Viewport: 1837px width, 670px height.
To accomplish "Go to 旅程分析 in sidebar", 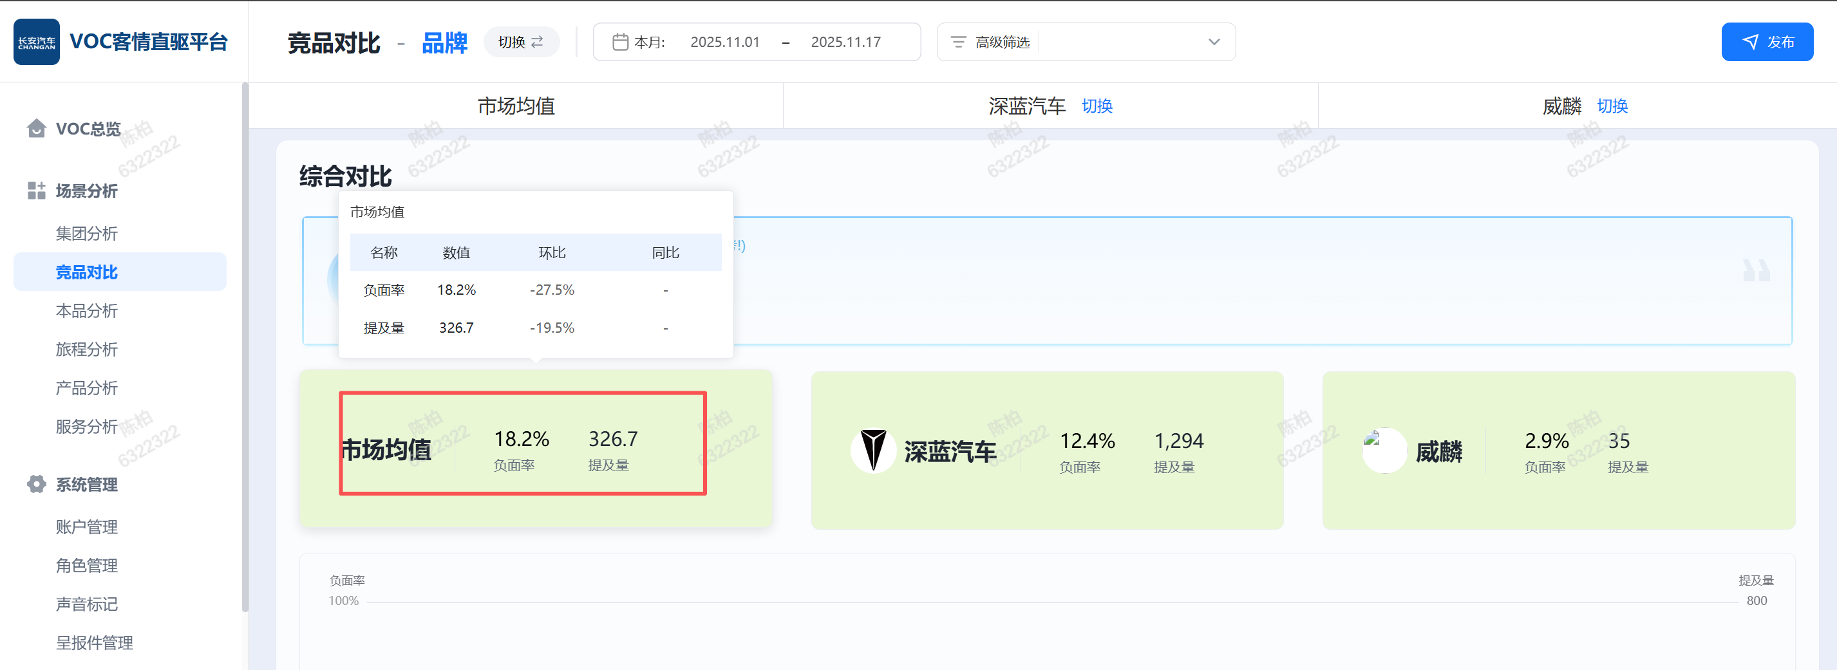I will [86, 349].
